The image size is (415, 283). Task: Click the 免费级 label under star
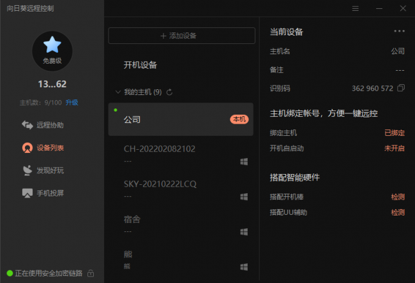pos(52,61)
